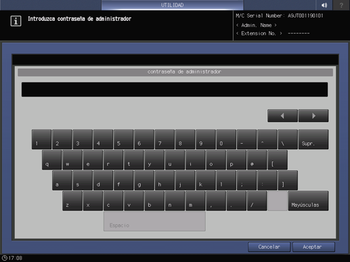Image resolution: width=350 pixels, height=262 pixels.
Task: Tap the w key
Action: point(72,160)
